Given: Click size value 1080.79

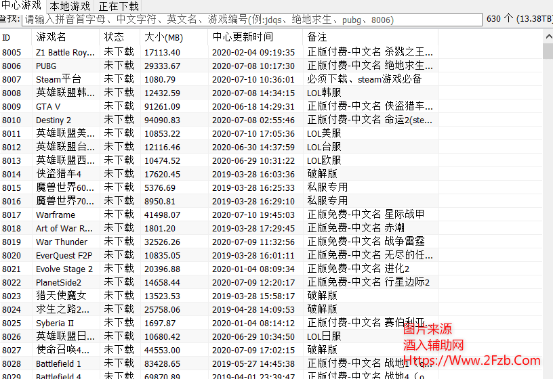Looking at the screenshot, I should [160, 80].
